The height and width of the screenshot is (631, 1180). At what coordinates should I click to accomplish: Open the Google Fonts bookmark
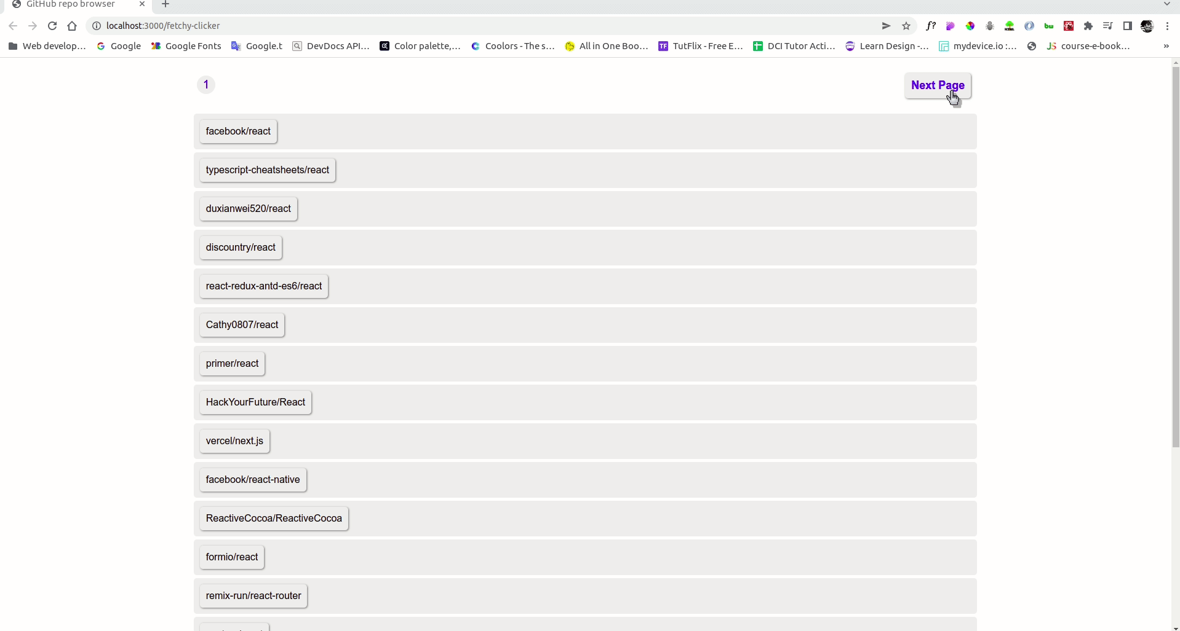[186, 46]
